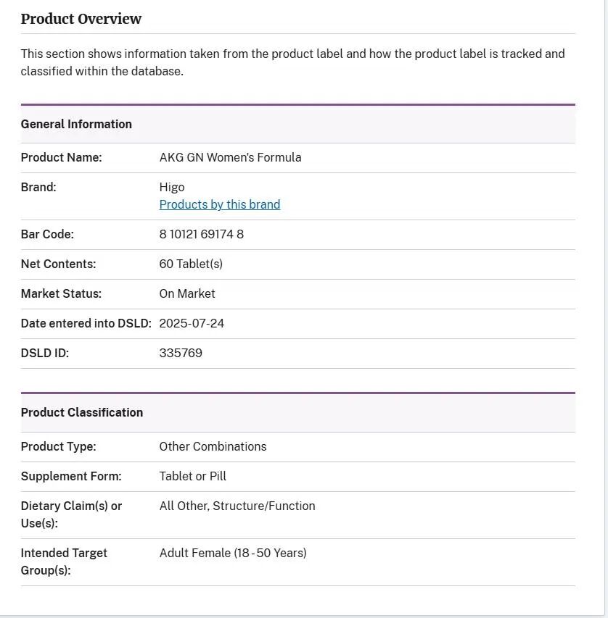Click the "Intended Target Group(s):" label

tap(64, 561)
